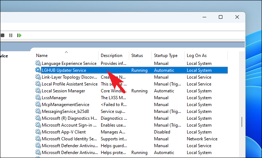The image size is (262, 158).
Task: Sort services by Name column header
Action: tap(42, 56)
